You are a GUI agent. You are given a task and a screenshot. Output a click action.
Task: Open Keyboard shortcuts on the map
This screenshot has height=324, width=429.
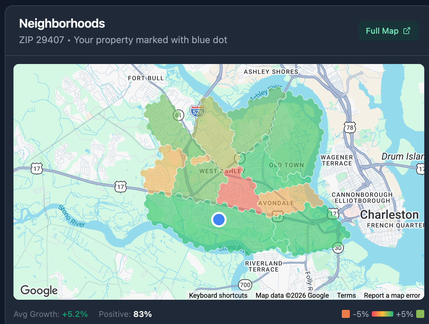pos(218,295)
